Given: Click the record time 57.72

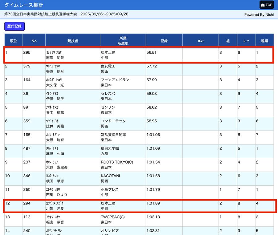Looking at the screenshot, I should point(152,66).
